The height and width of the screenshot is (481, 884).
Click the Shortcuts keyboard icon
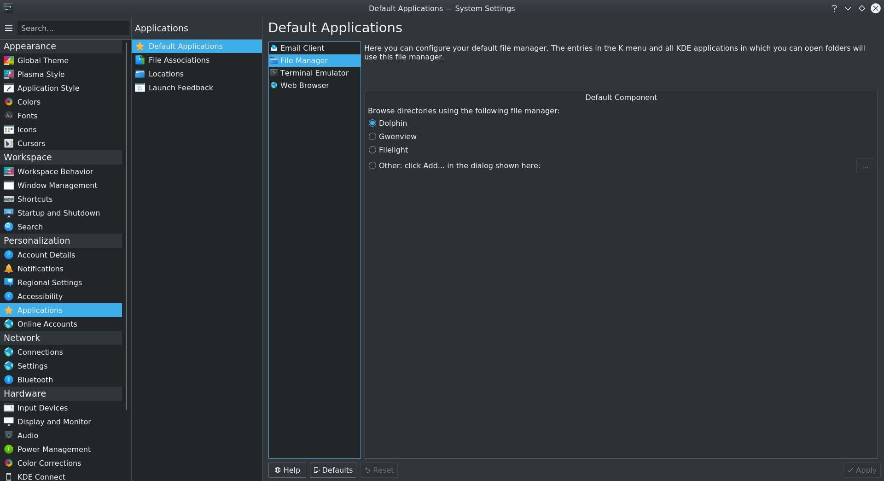tap(9, 199)
